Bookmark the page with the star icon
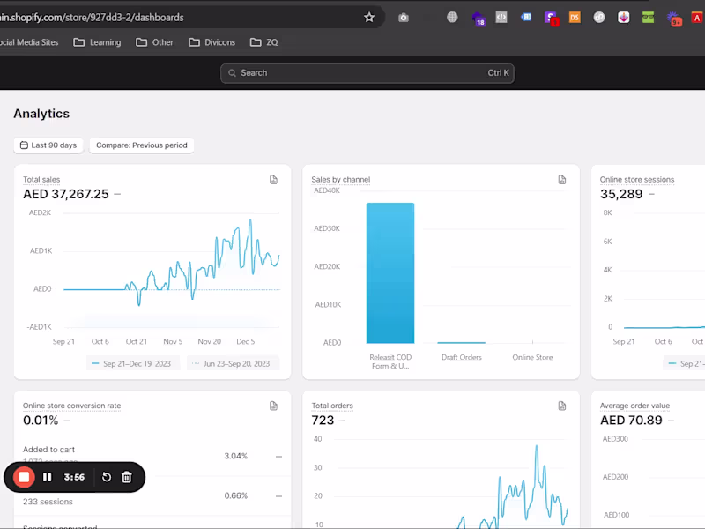The image size is (705, 529). (369, 18)
